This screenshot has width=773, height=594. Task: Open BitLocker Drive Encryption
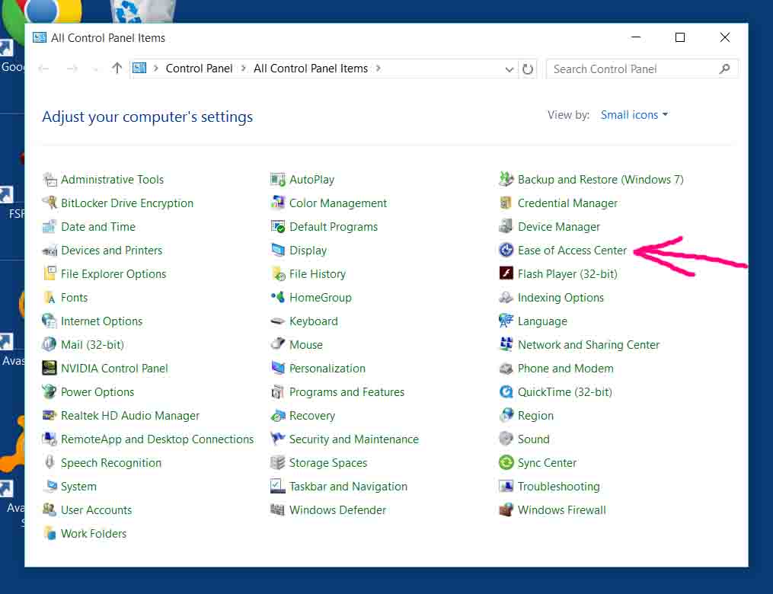pyautogui.click(x=126, y=203)
